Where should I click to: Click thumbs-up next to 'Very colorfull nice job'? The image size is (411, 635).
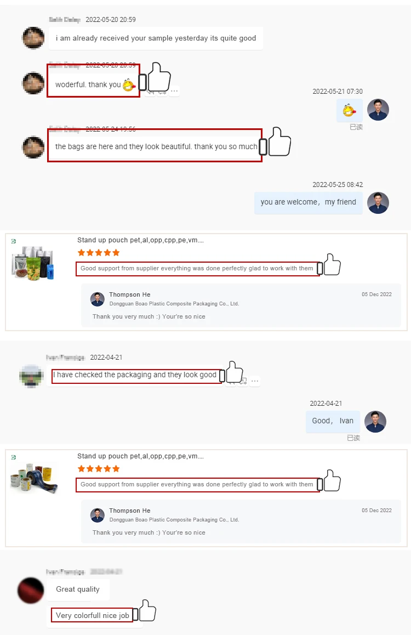(147, 611)
